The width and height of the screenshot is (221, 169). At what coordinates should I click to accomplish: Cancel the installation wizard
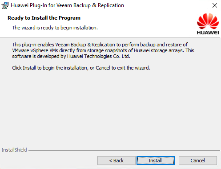coord(198,161)
